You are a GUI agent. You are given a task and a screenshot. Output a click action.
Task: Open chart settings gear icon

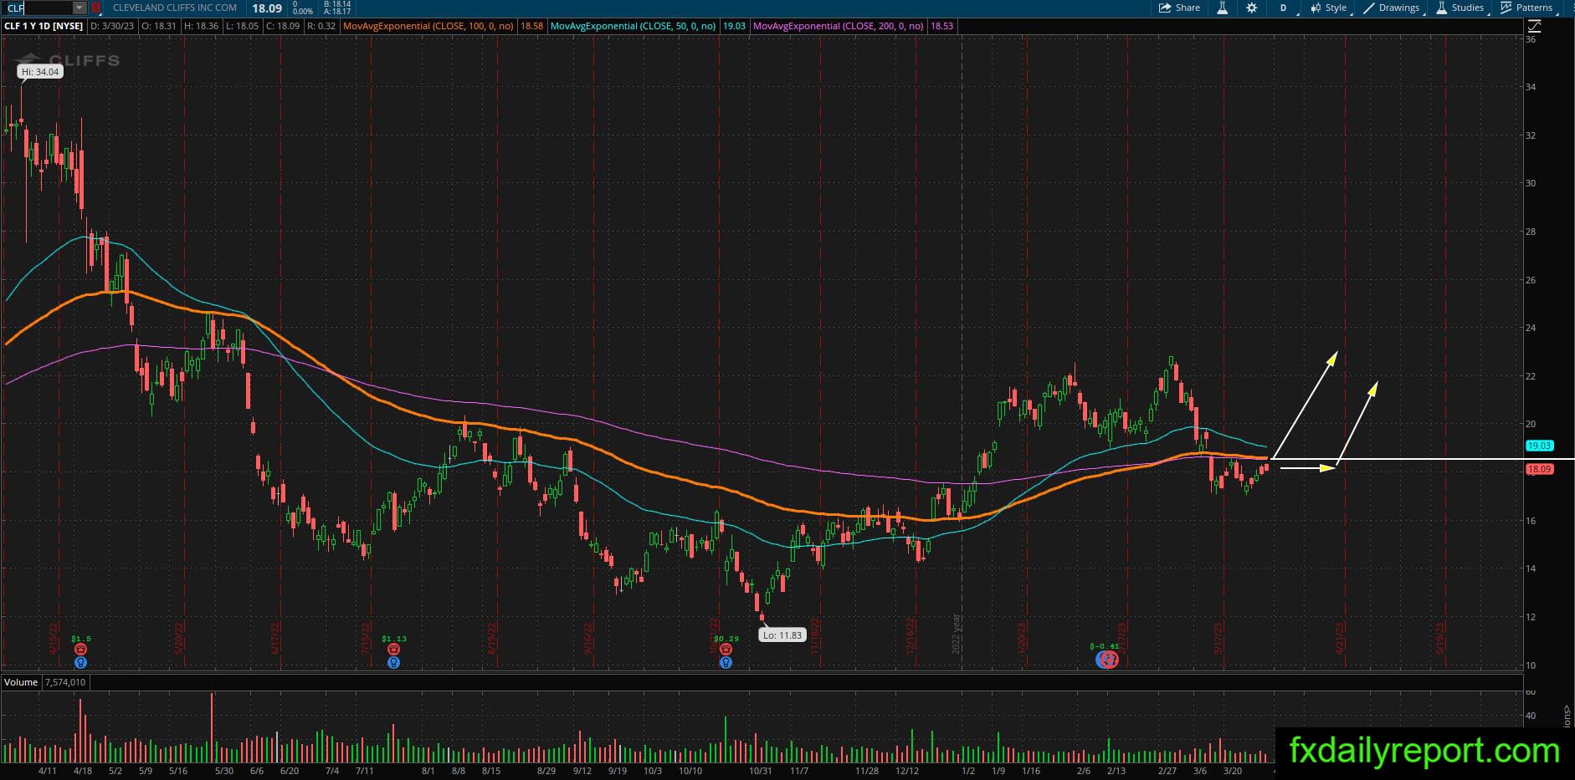click(x=1252, y=8)
